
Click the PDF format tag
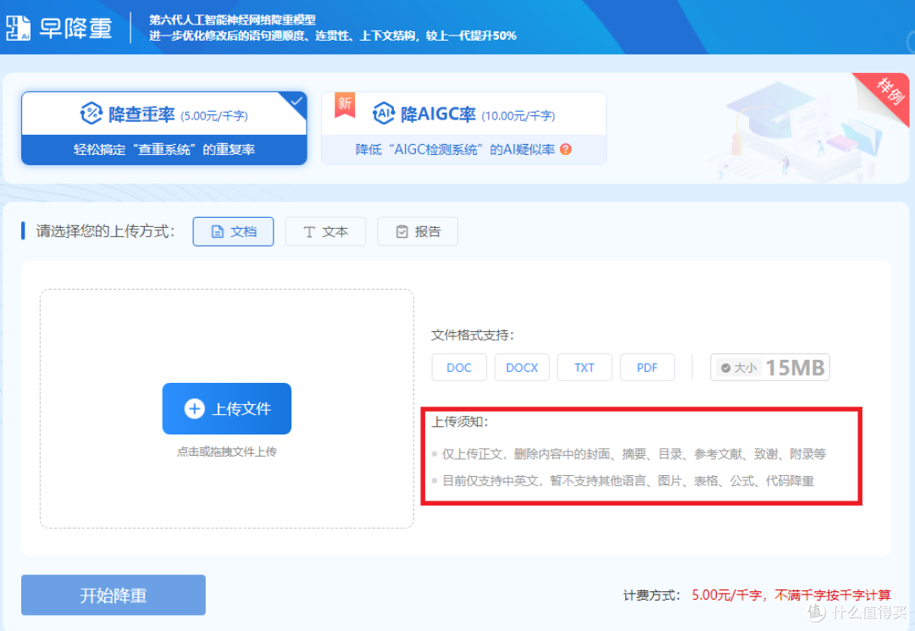coord(647,368)
